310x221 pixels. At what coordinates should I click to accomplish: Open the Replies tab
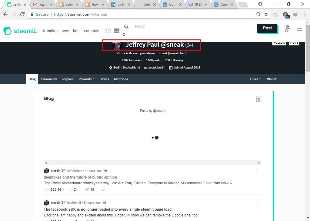coord(68,79)
